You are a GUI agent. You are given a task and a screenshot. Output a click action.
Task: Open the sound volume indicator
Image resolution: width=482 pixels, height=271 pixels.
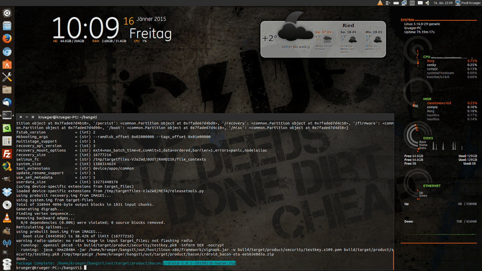(428, 3)
